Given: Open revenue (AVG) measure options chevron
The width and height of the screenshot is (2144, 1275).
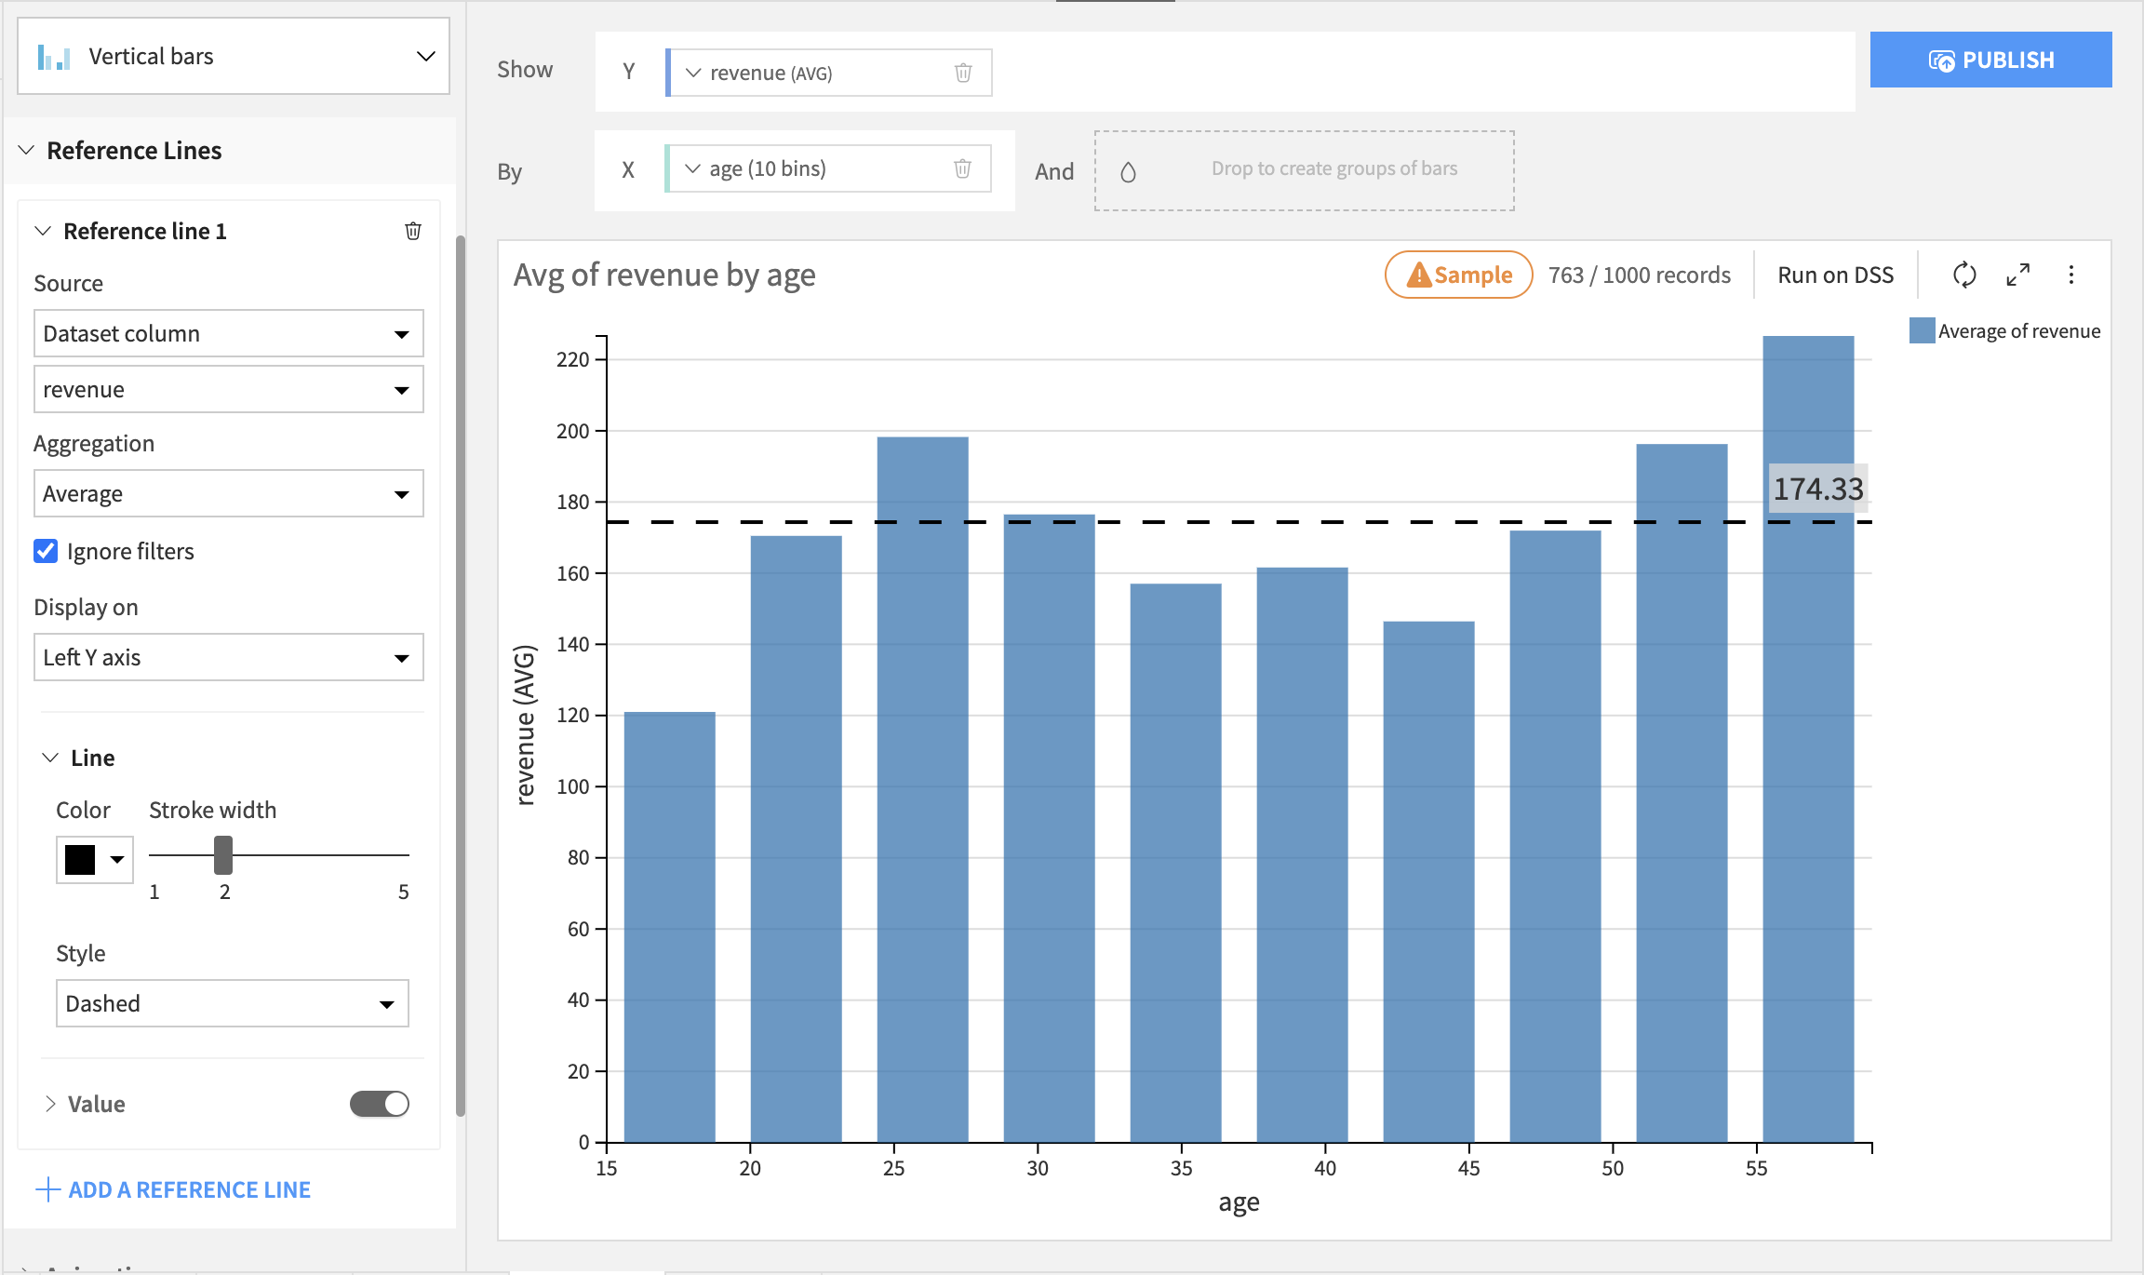Looking at the screenshot, I should coord(693,73).
